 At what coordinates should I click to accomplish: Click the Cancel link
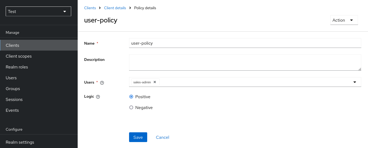tap(162, 137)
